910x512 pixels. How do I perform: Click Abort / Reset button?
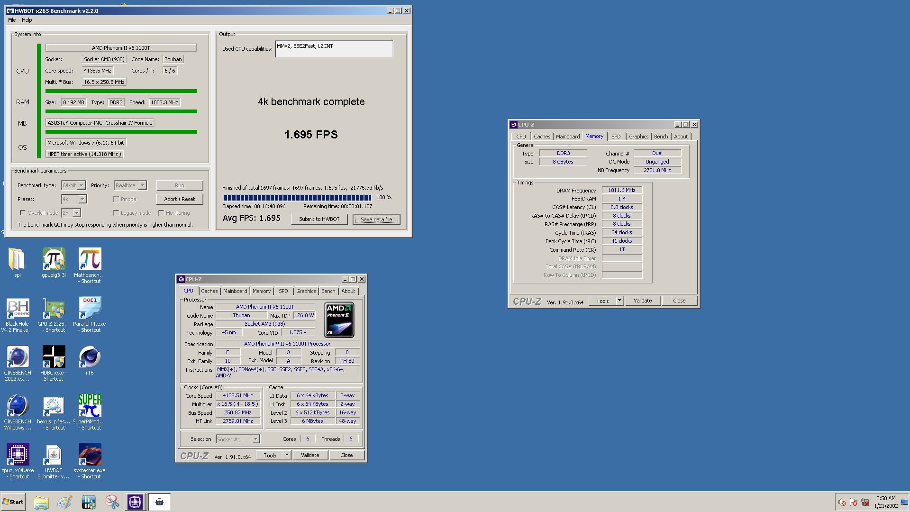(180, 199)
